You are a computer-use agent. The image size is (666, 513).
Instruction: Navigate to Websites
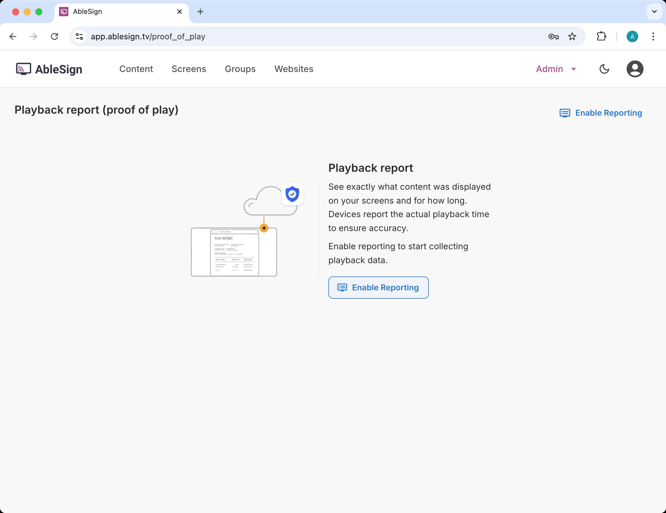294,69
